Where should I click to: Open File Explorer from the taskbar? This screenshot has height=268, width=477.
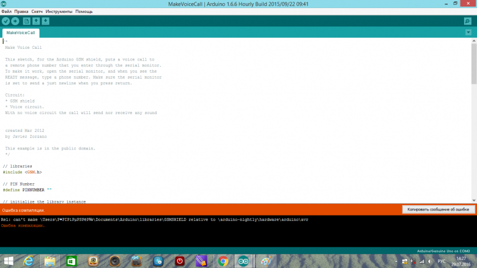(50, 261)
